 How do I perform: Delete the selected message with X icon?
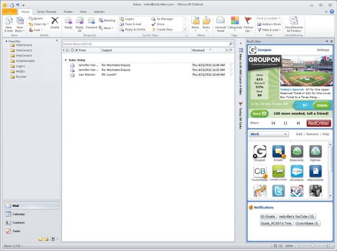pos(55,23)
